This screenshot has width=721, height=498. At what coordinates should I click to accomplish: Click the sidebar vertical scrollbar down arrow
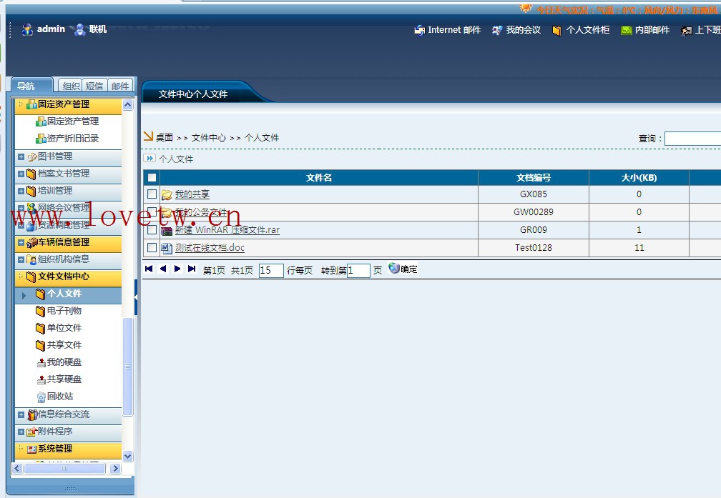click(x=128, y=456)
